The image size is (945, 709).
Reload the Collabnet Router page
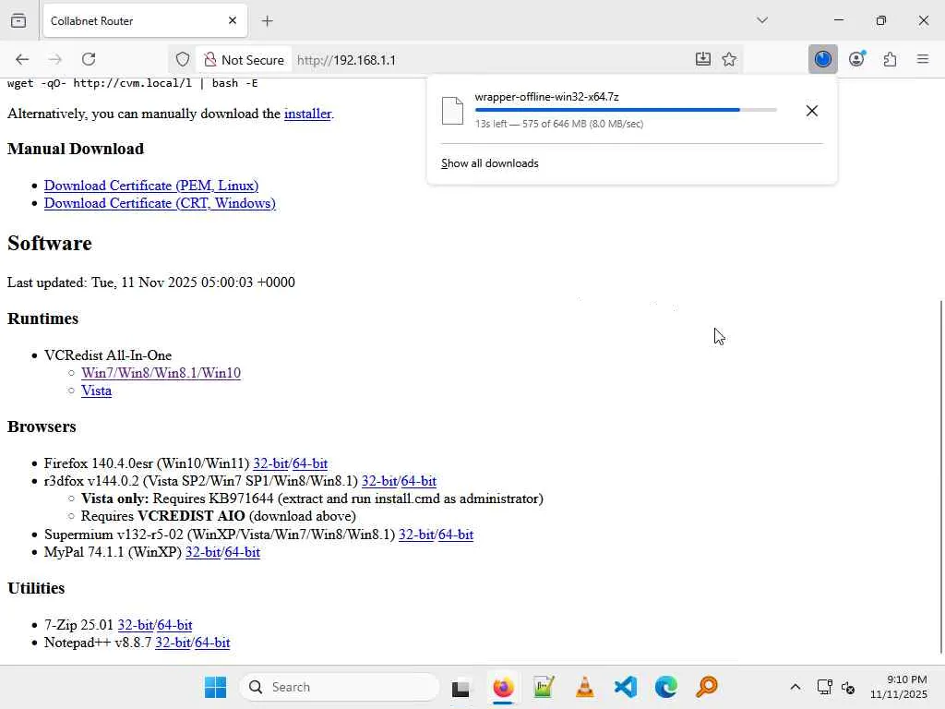pos(89,59)
